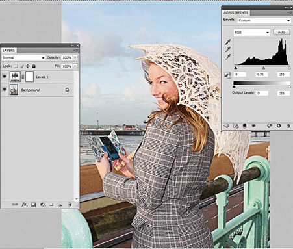Screen dimensions: 293x249
Task: Reset adjustment defaults in Adjustments panel
Action: click(279, 125)
